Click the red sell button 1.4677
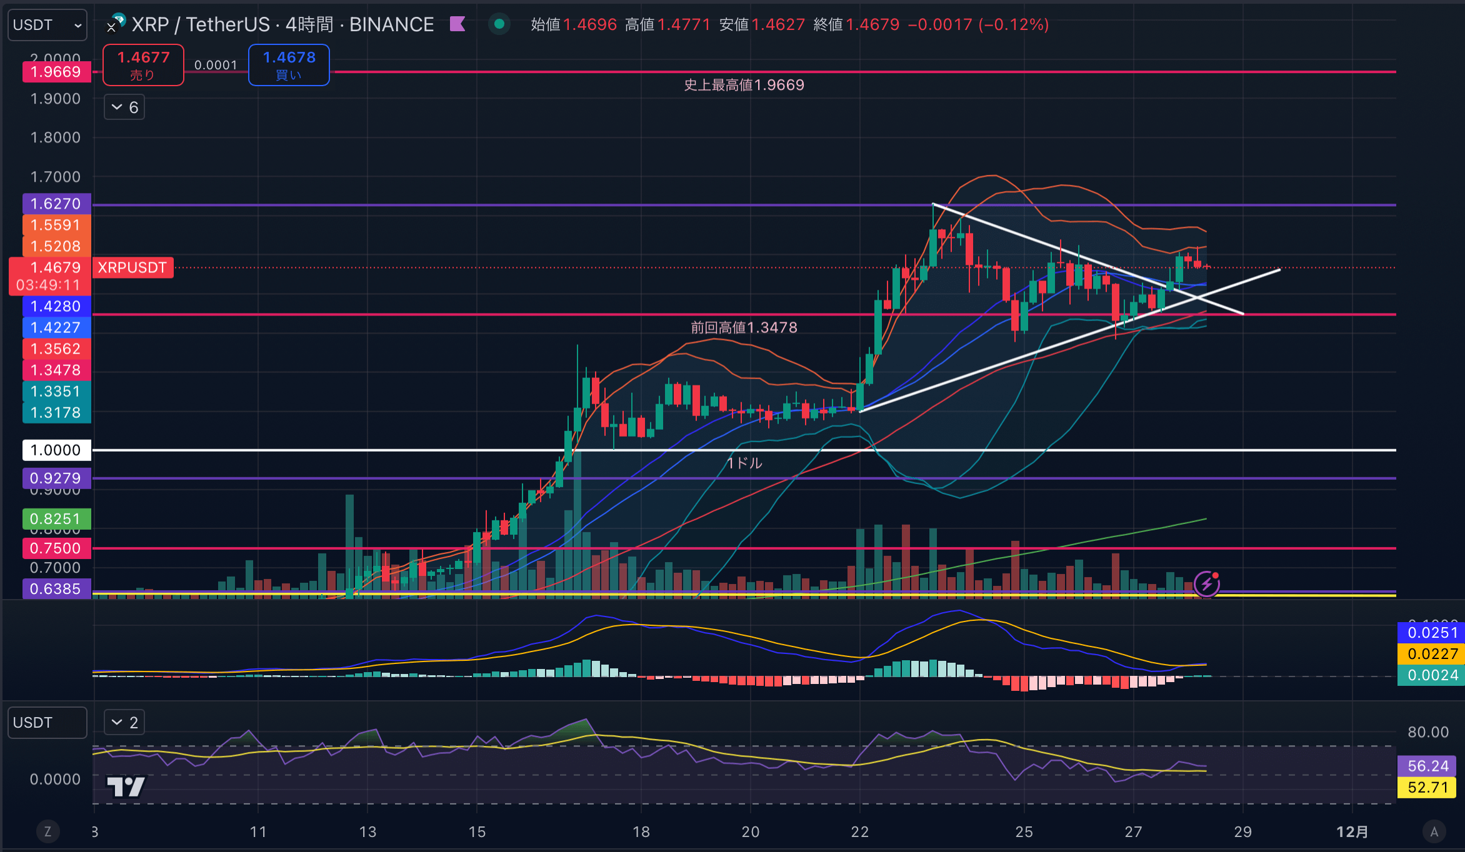Viewport: 1465px width, 852px height. [143, 65]
